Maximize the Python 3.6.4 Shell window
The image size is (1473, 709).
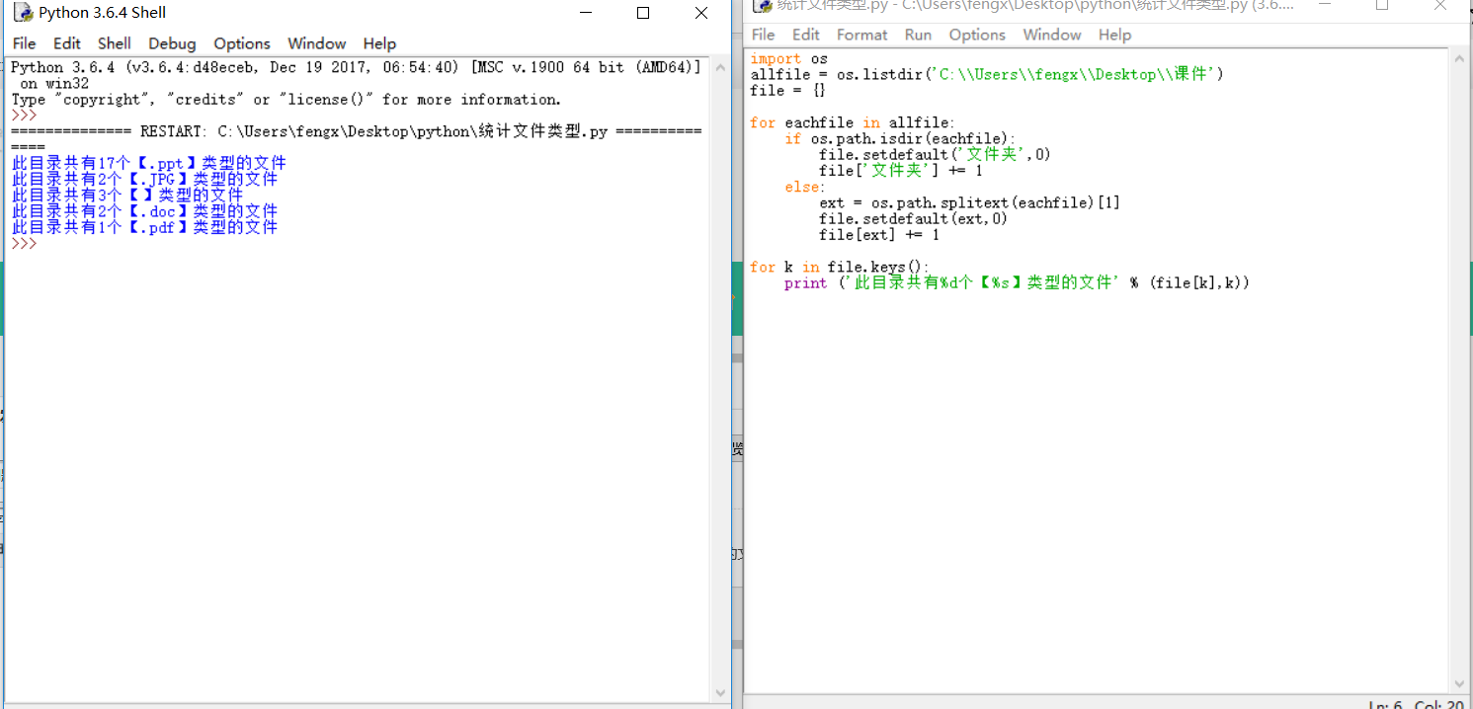click(643, 13)
